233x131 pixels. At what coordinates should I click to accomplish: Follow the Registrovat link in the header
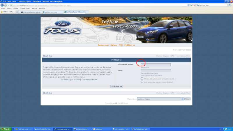click(103, 45)
